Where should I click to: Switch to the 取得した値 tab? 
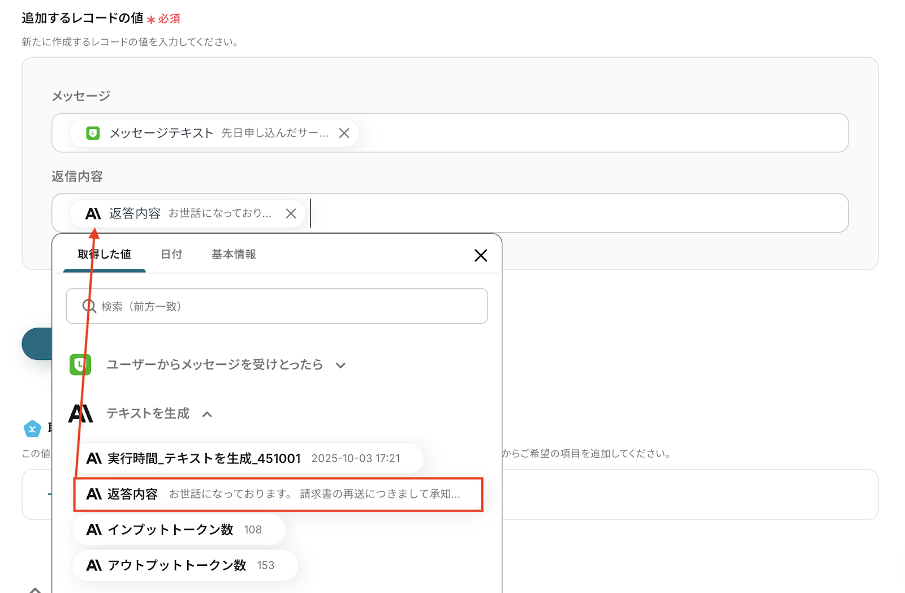(105, 255)
